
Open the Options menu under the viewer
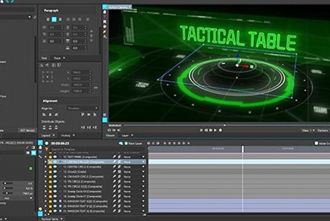[324, 130]
